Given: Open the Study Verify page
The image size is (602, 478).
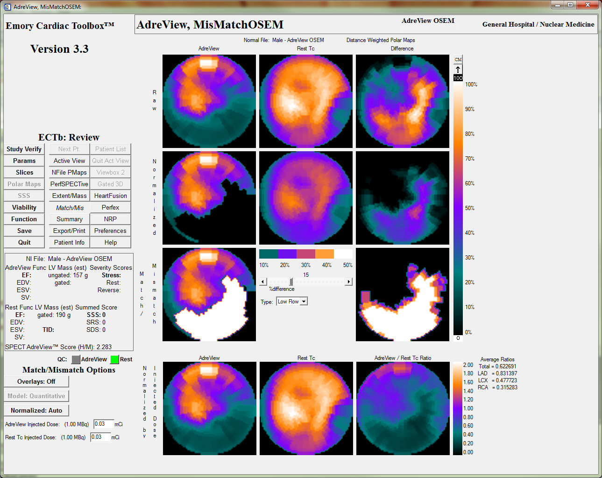Looking at the screenshot, I should (24, 149).
